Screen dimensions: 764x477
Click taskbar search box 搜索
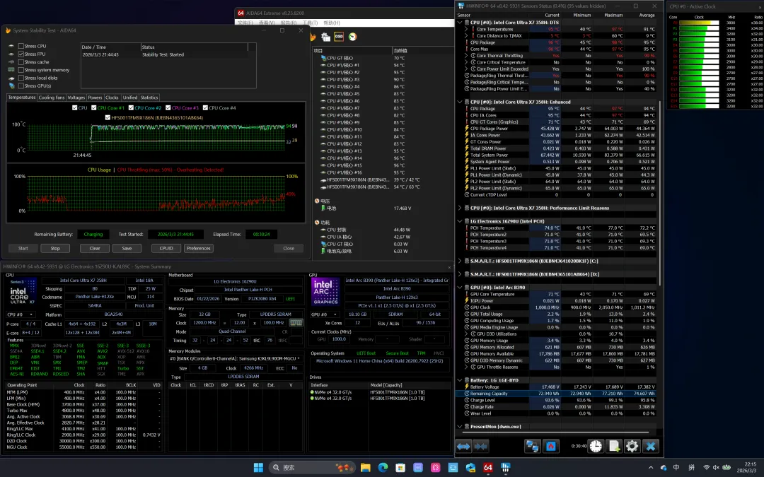(312, 467)
